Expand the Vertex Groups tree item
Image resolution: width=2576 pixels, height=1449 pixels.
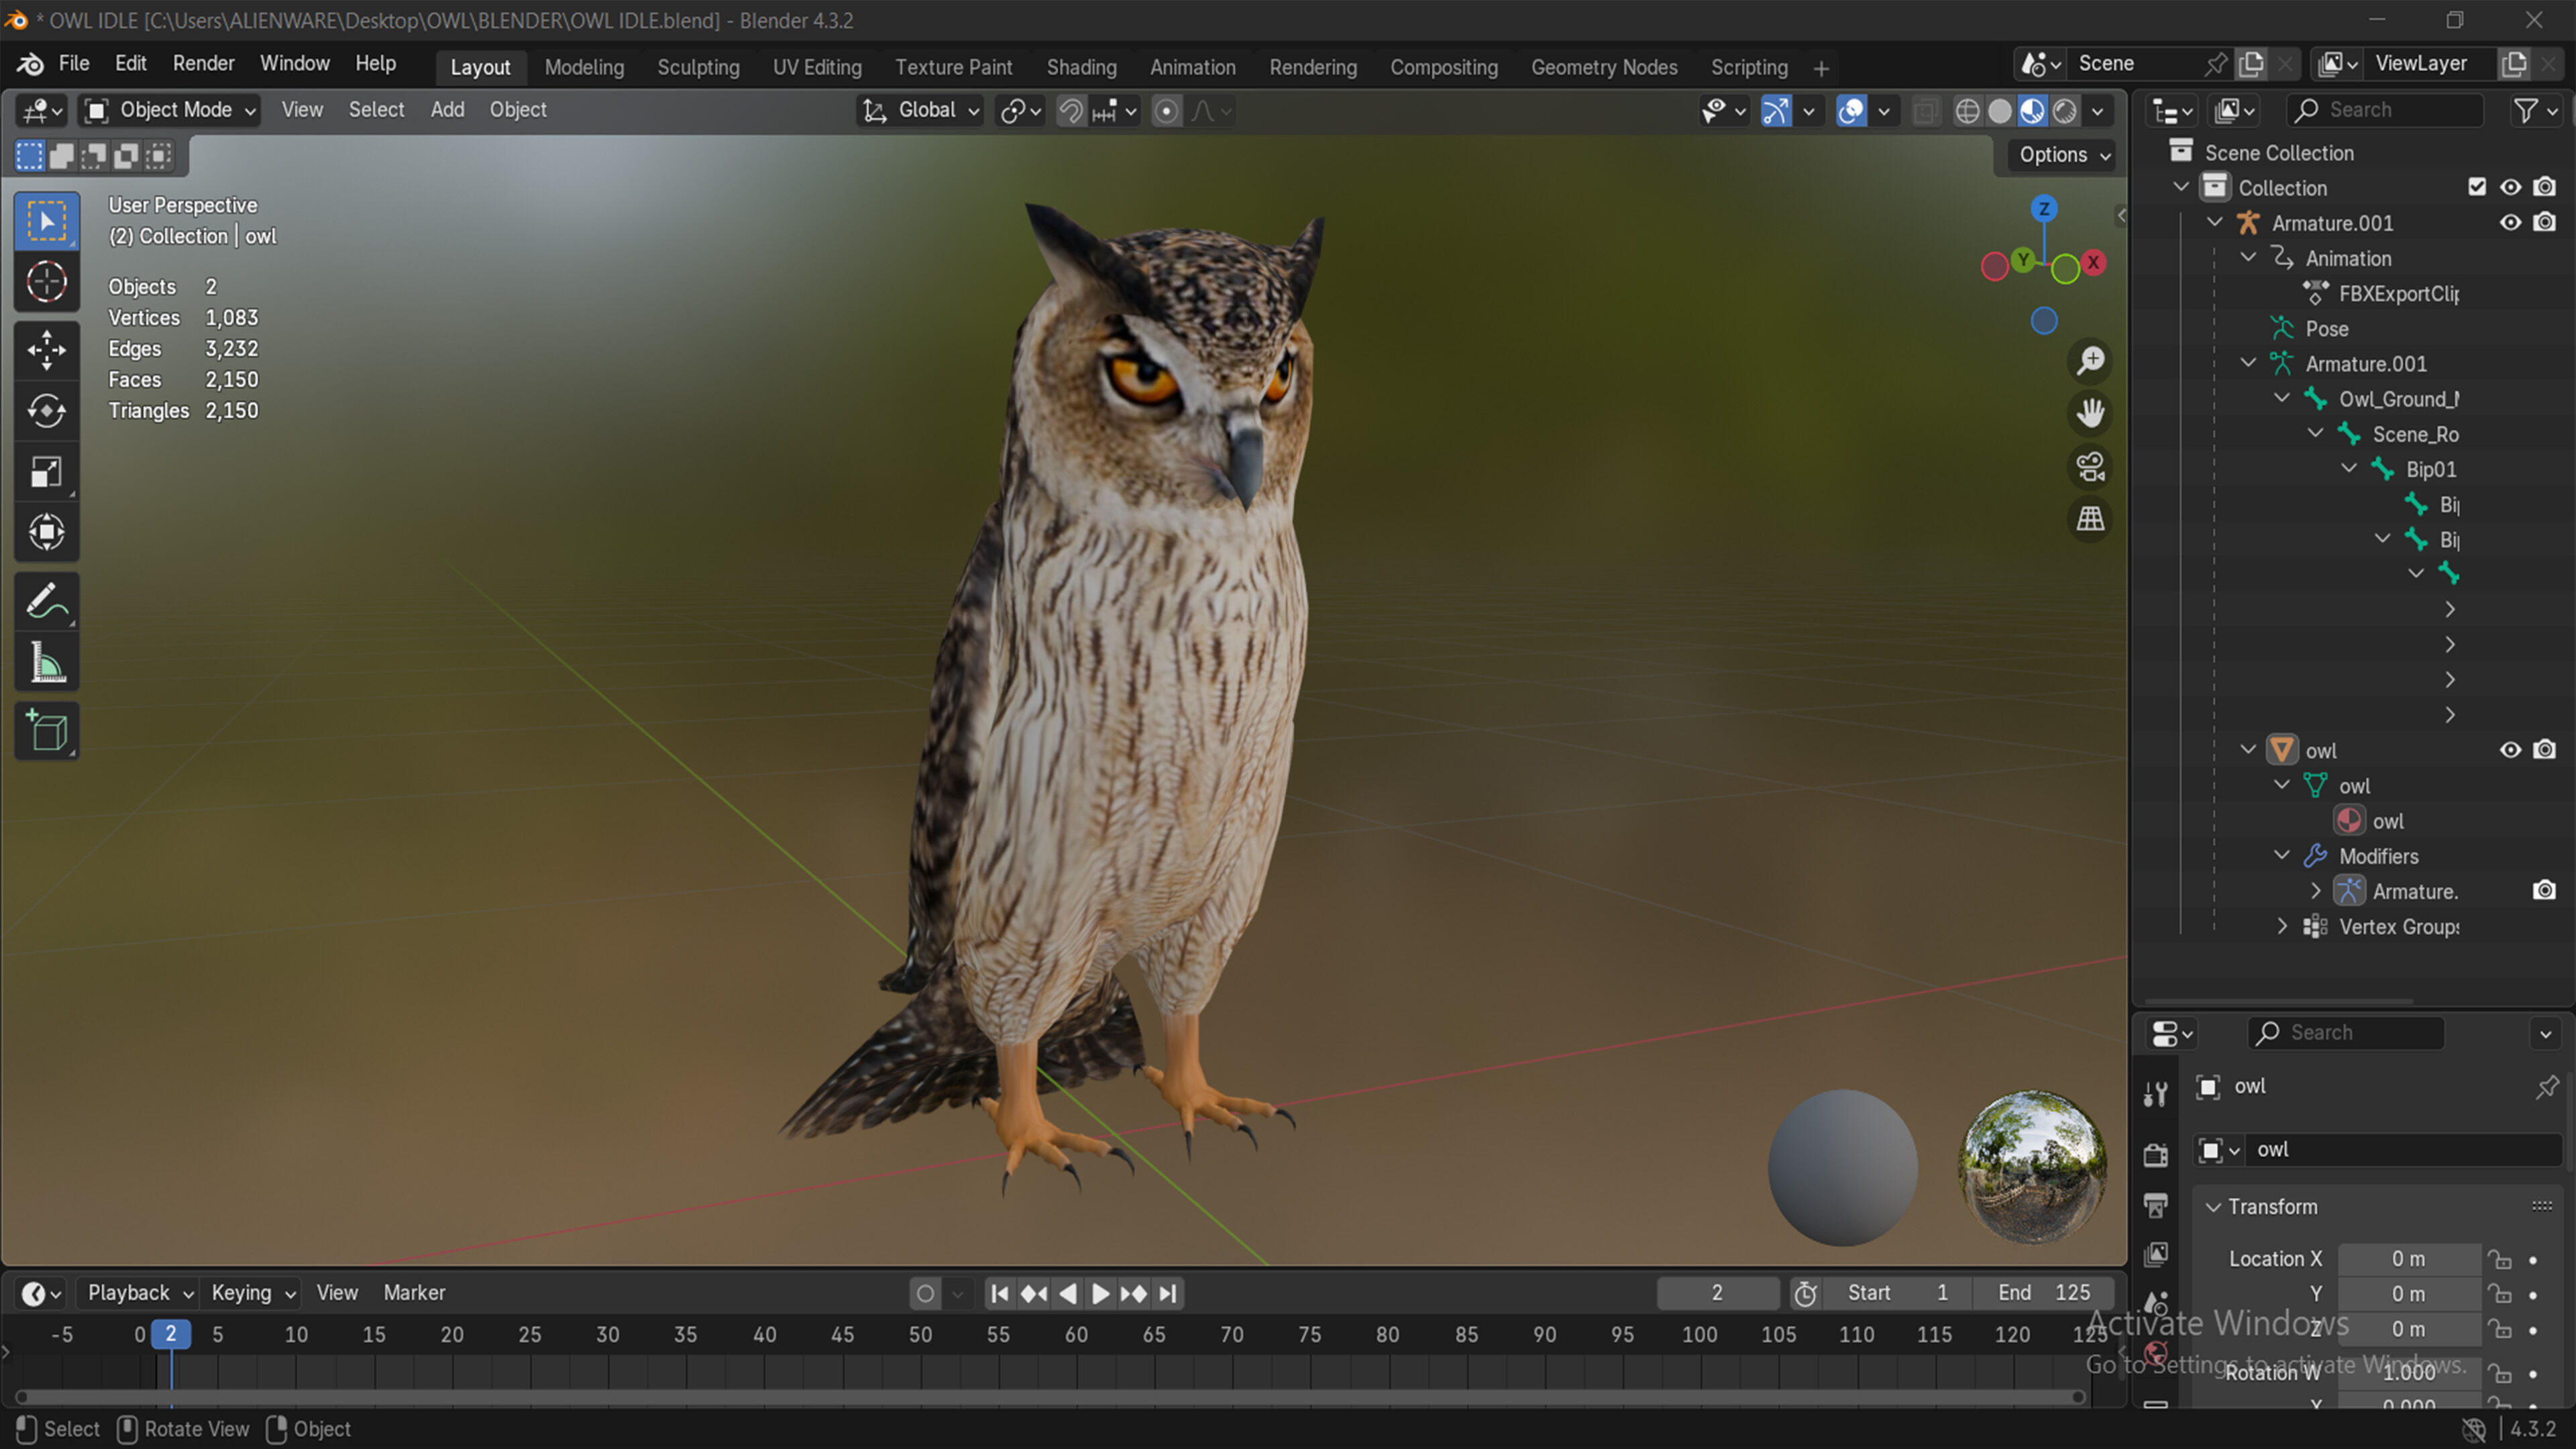tap(2281, 926)
